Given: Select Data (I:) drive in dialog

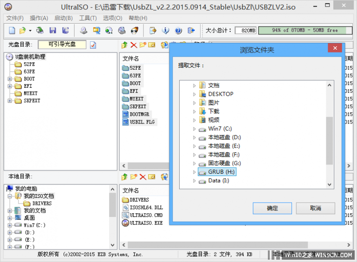Looking at the screenshot, I should pyautogui.click(x=218, y=181).
